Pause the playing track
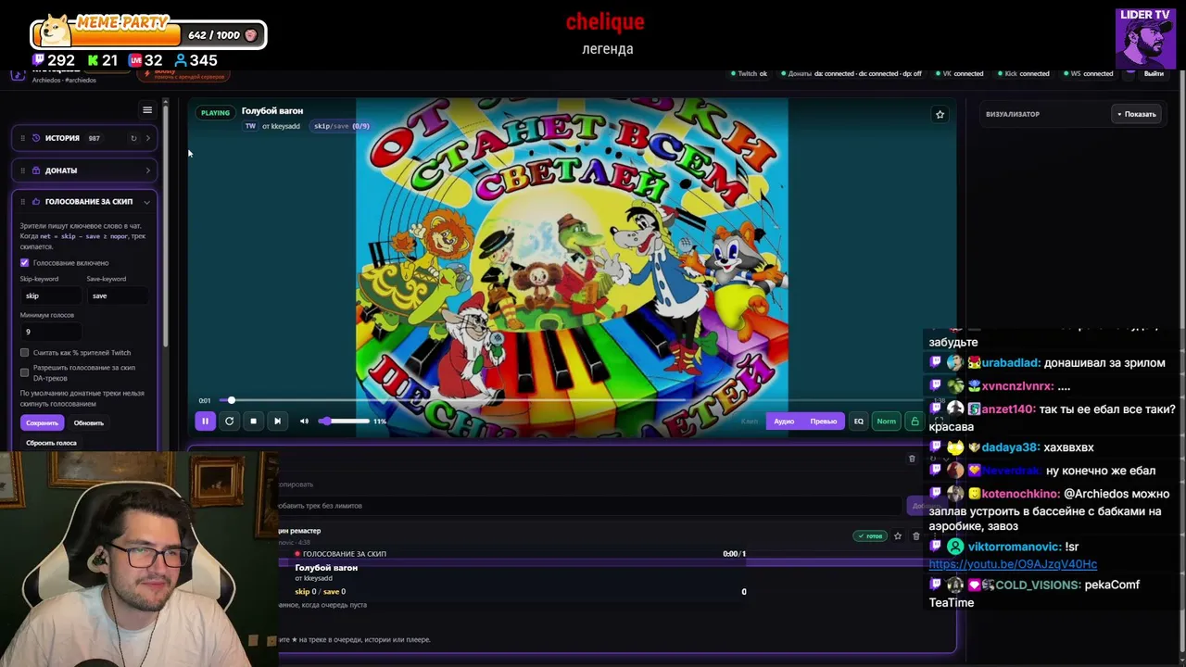This screenshot has height=667, width=1186. [x=205, y=421]
